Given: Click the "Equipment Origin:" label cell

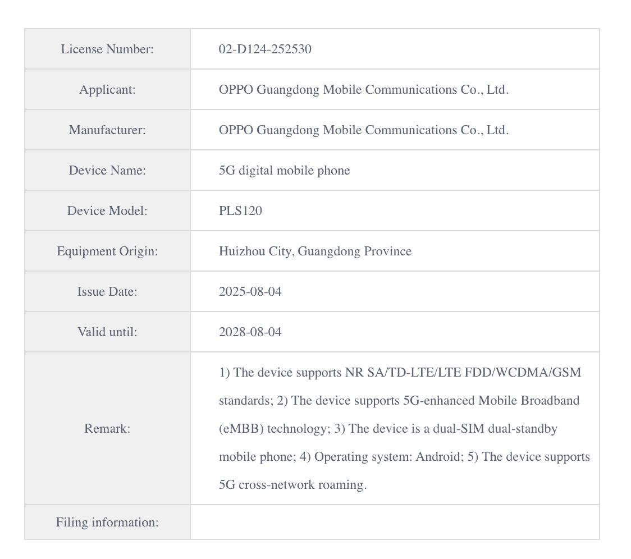Looking at the screenshot, I should click(107, 251).
